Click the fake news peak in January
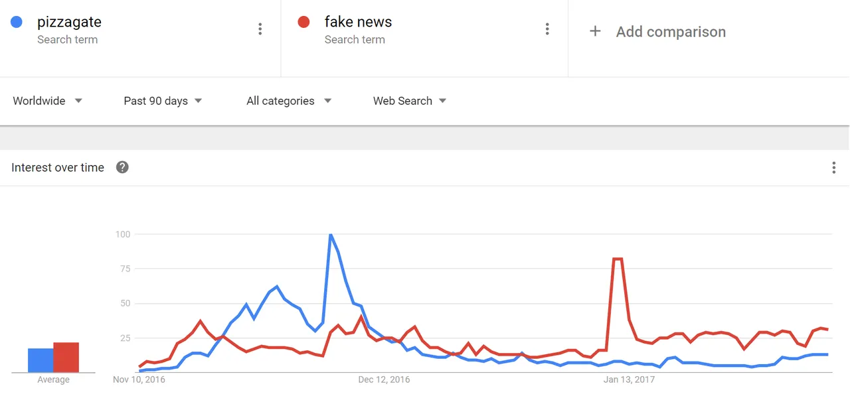The width and height of the screenshot is (850, 406). pyautogui.click(x=618, y=259)
